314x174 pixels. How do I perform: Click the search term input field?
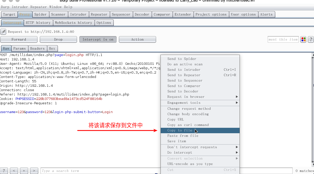click(166, 171)
